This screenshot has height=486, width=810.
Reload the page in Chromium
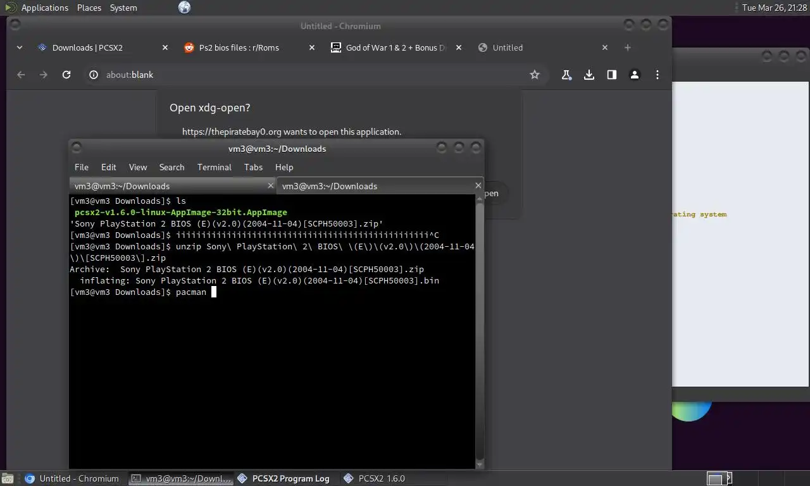click(66, 75)
